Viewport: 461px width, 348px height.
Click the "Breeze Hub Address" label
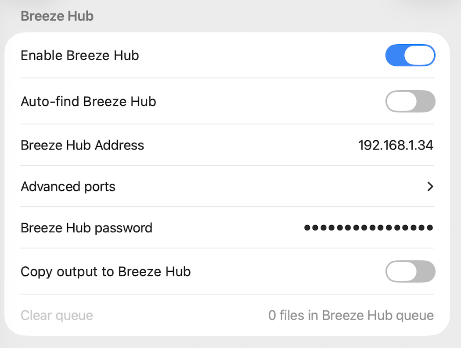82,145
